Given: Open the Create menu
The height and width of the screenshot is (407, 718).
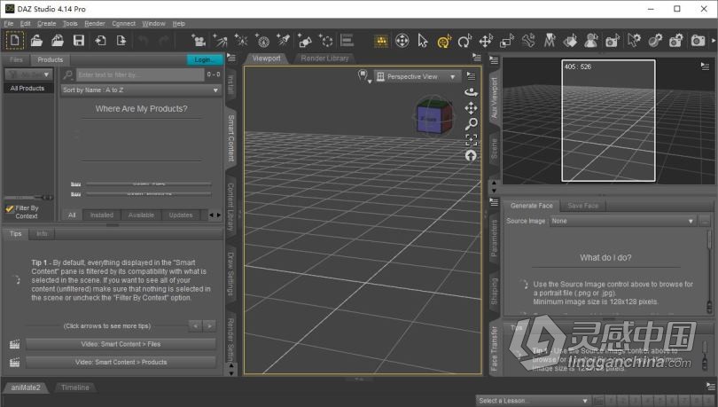Looking at the screenshot, I should [x=47, y=23].
